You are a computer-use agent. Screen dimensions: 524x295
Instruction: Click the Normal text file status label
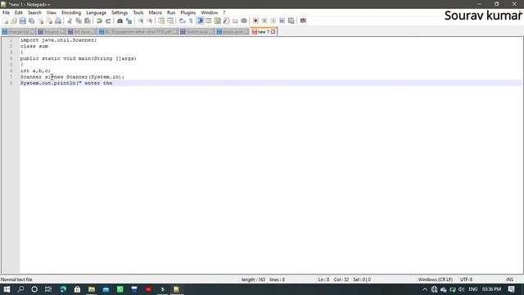click(16, 279)
